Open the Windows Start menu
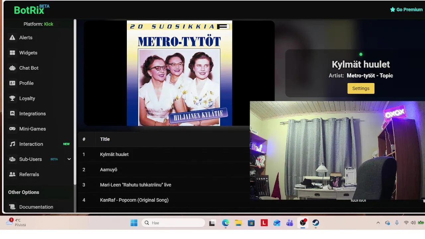This screenshot has width=425, height=239. [x=134, y=223]
